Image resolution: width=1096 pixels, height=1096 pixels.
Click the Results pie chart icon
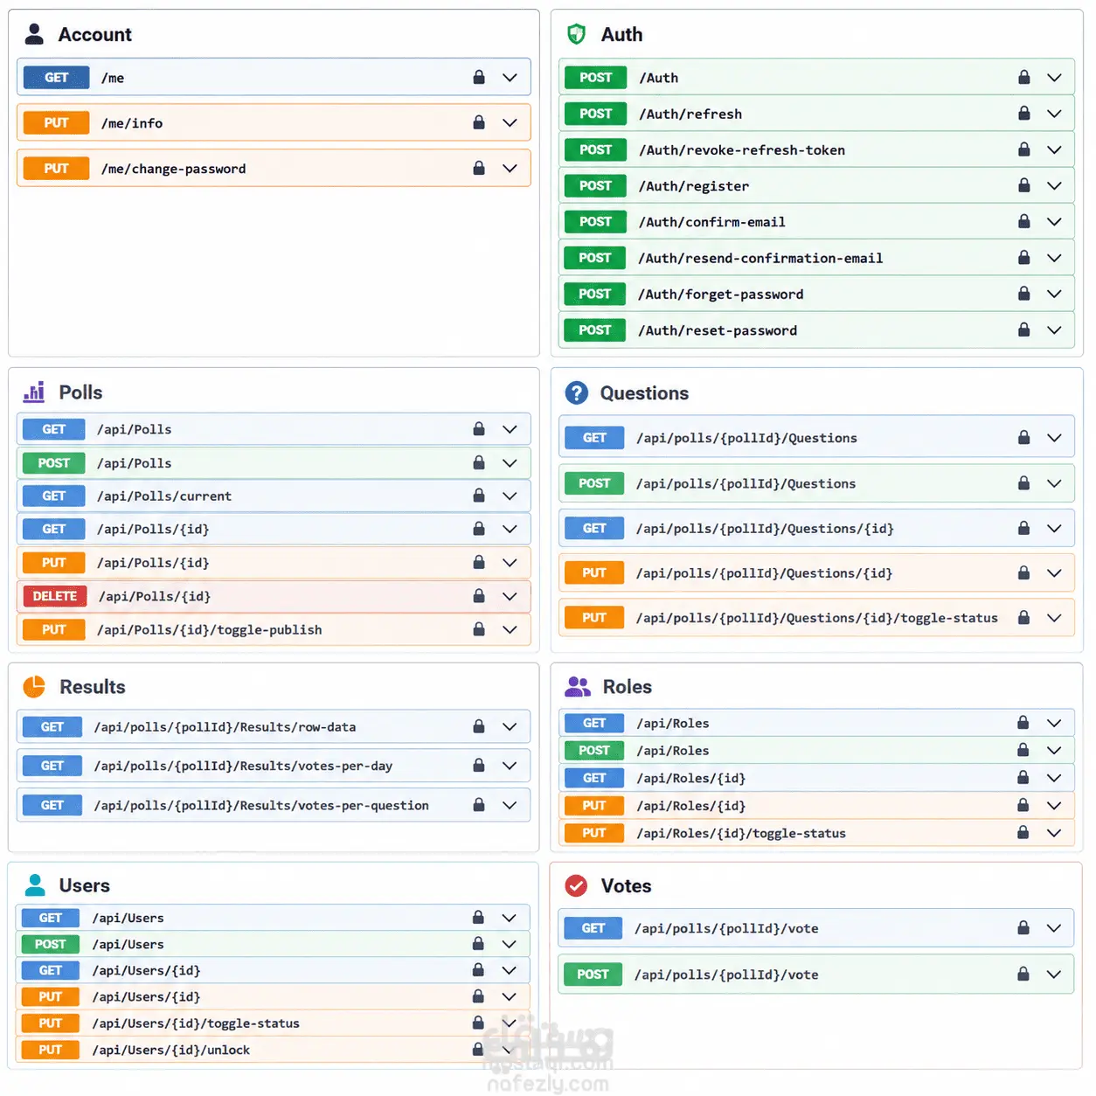click(34, 687)
